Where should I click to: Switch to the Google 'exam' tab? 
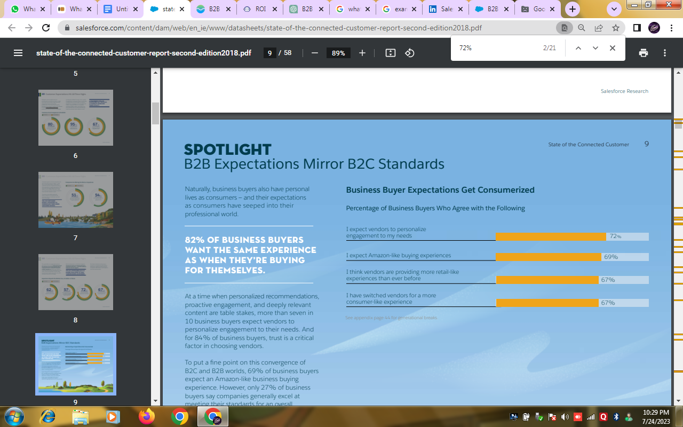(399, 9)
